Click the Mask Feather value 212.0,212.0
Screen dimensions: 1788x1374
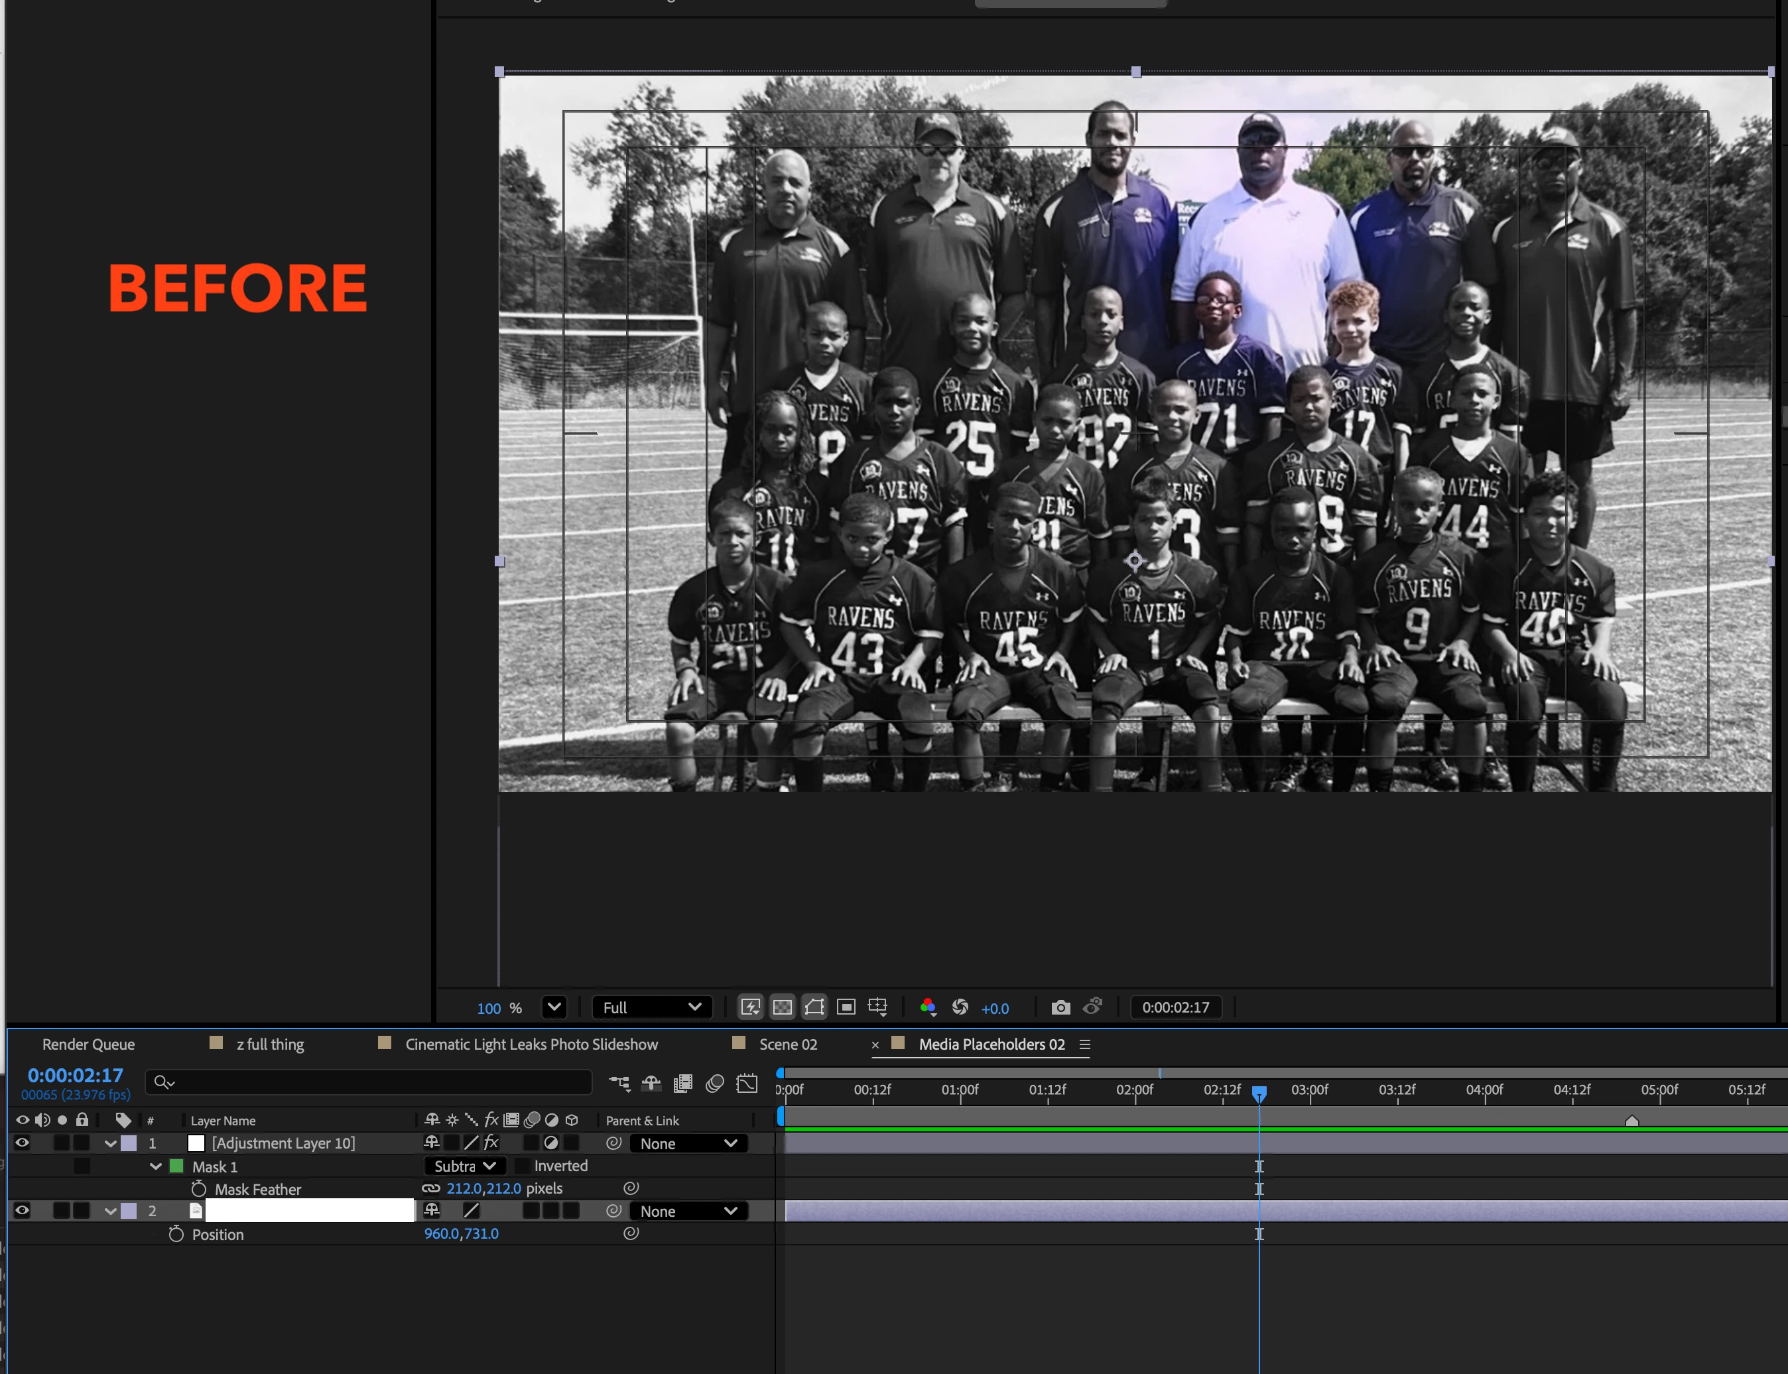pyautogui.click(x=483, y=1188)
